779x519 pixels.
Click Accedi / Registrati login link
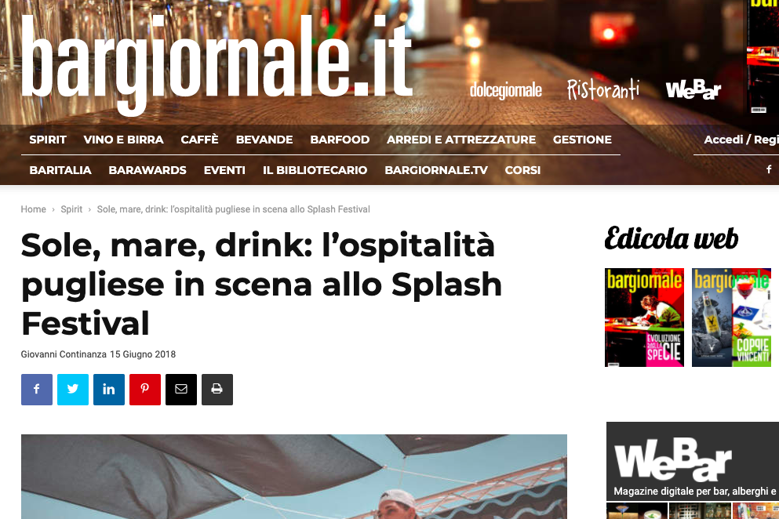[x=741, y=140]
